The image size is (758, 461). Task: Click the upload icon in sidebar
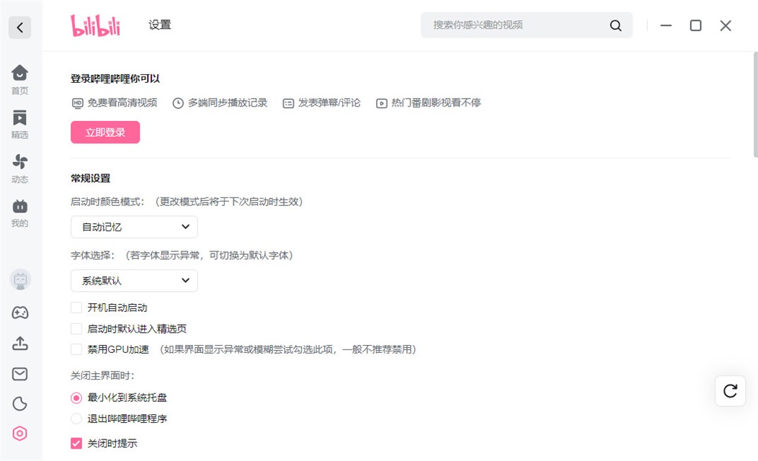[x=20, y=344]
